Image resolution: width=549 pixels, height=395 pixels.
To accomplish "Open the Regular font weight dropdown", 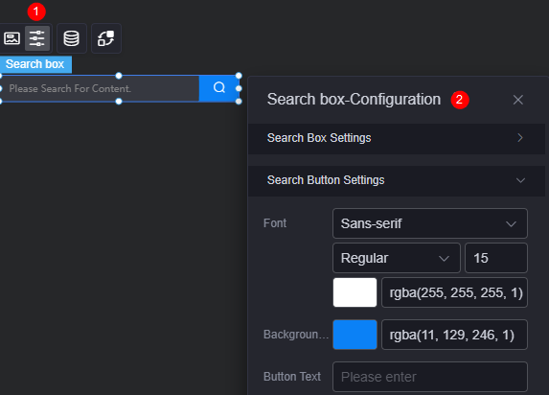I will (x=396, y=258).
